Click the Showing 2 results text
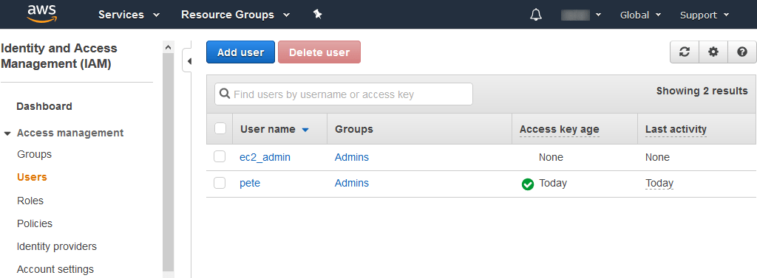 pyautogui.click(x=702, y=91)
